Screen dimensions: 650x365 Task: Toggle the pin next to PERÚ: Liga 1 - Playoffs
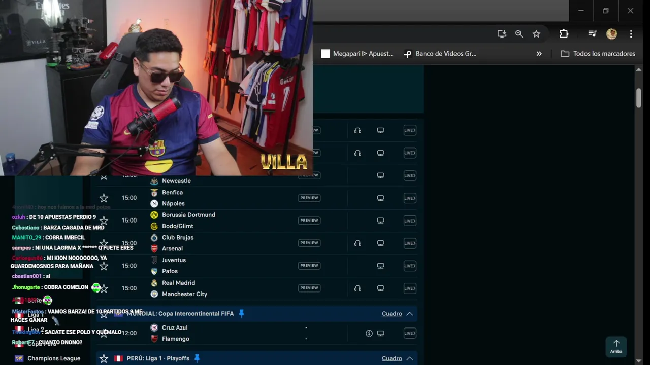tap(197, 358)
